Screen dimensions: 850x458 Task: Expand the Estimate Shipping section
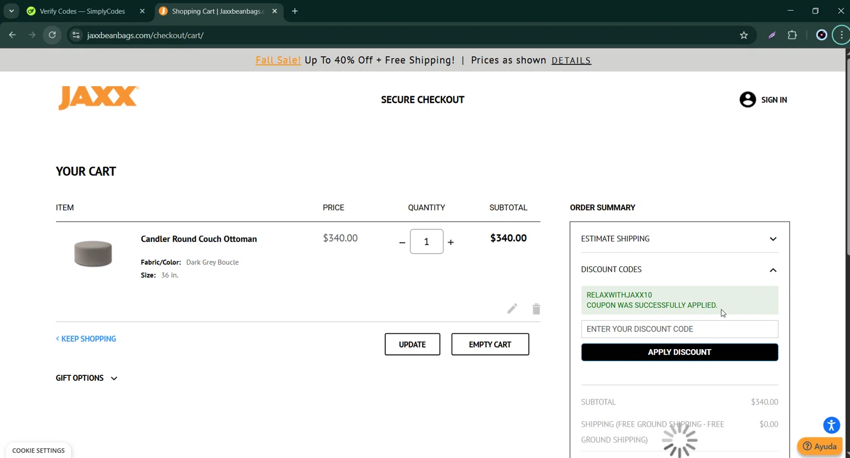(x=679, y=239)
